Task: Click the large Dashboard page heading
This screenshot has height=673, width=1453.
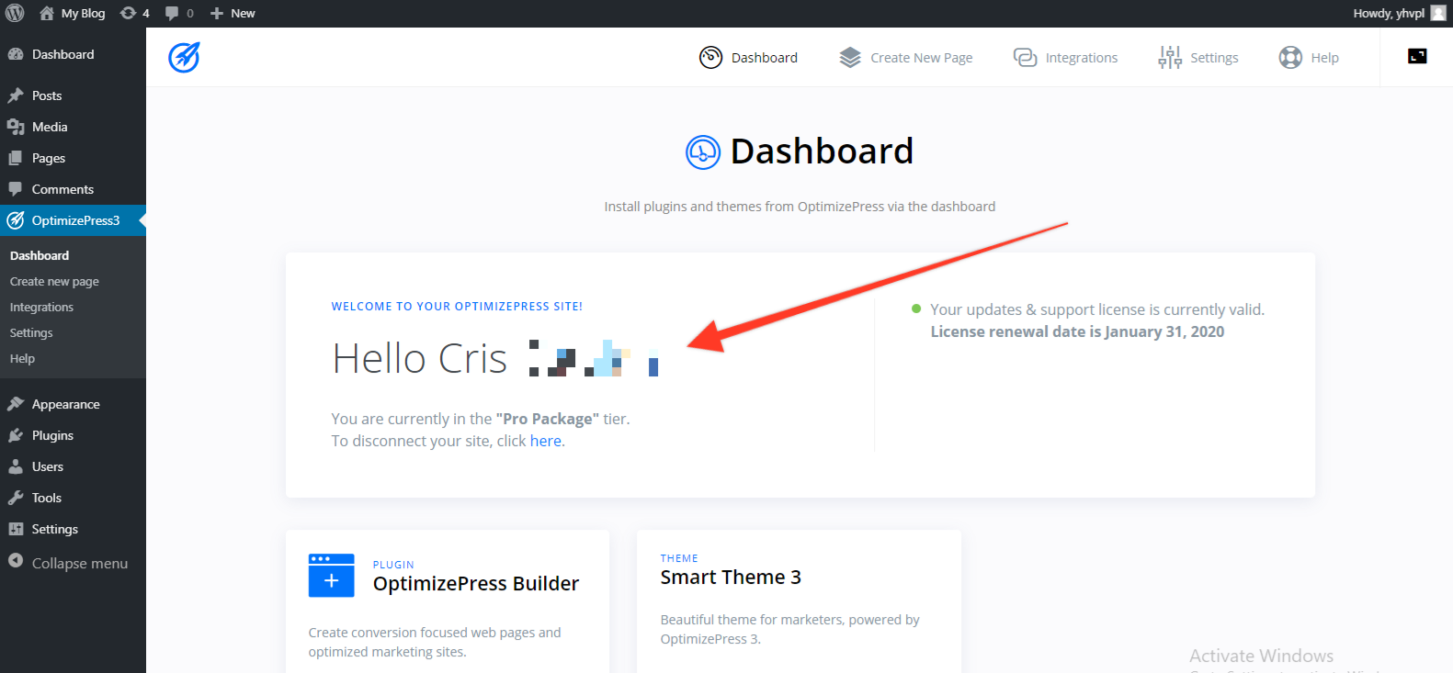Action: coord(822,151)
